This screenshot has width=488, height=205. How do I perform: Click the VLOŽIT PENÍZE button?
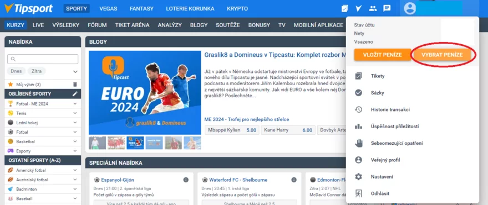coord(383,55)
